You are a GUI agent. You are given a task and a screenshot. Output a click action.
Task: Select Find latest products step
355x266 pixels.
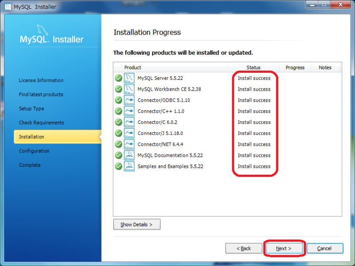[x=41, y=95]
